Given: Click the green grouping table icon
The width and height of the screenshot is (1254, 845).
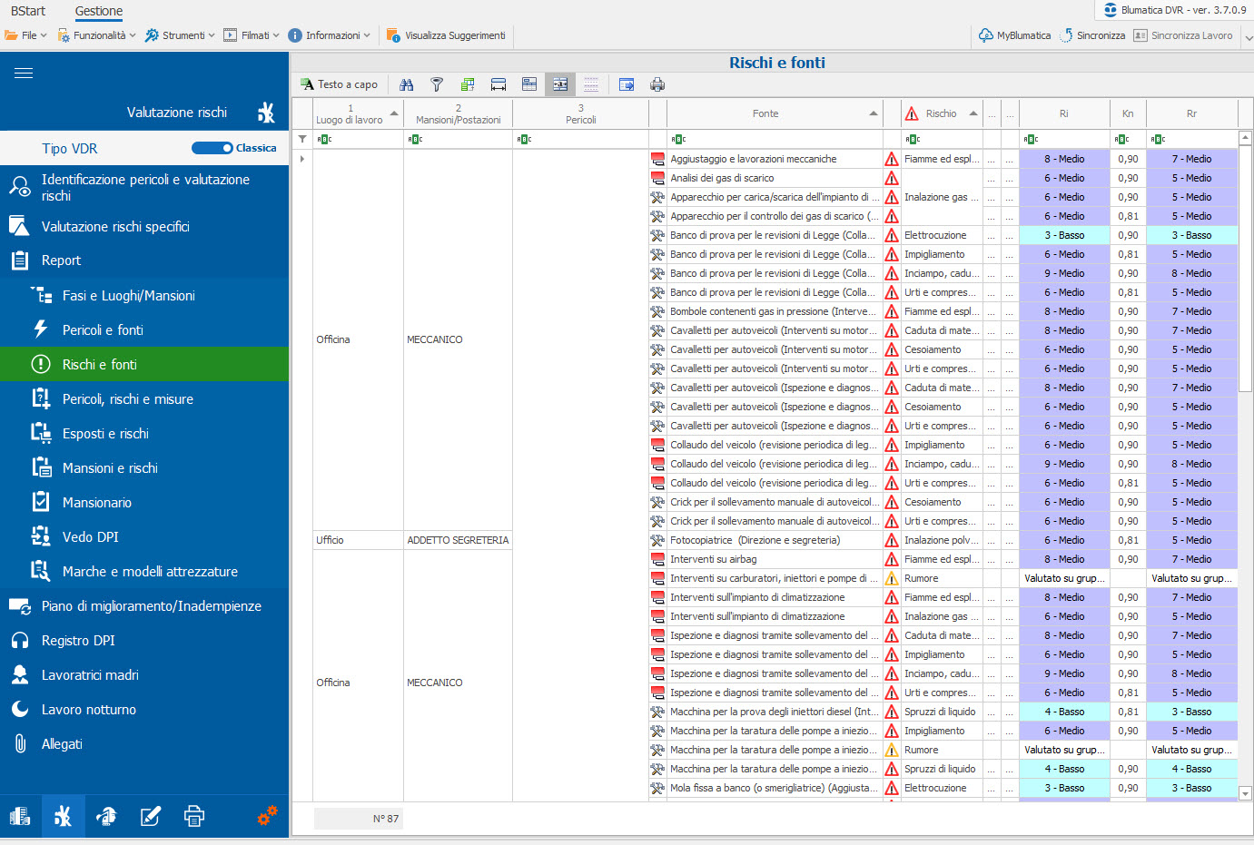Looking at the screenshot, I should point(468,84).
